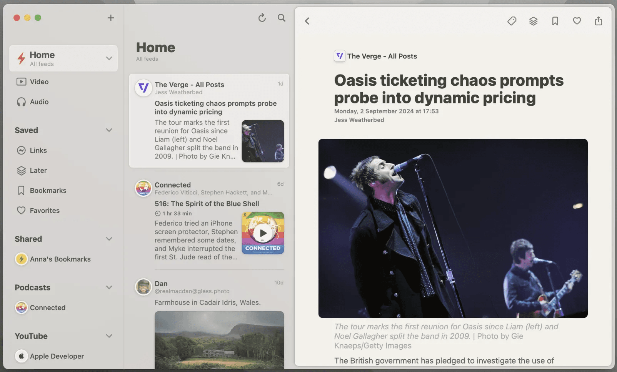Open search with the magnifier icon

(x=282, y=18)
